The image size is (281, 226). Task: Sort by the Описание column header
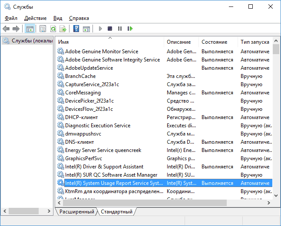[181, 42]
